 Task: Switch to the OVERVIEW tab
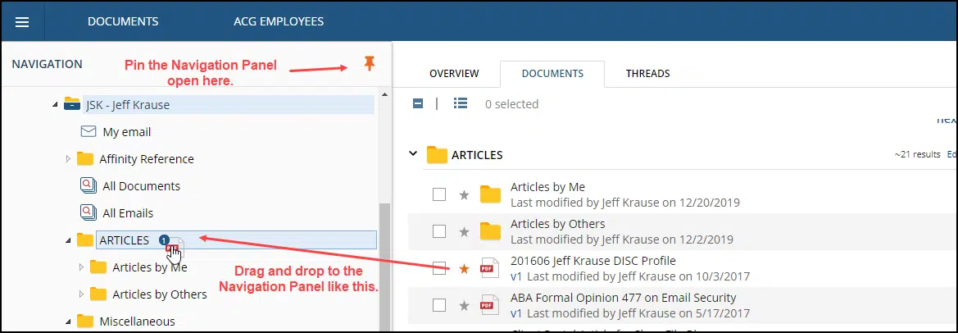click(x=454, y=73)
